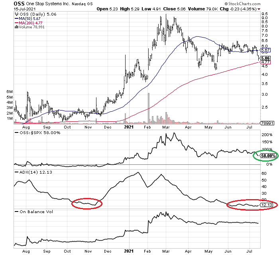Click the 'Jul' label below On Balance Vol panel
This screenshot has height=255, width=279.
tap(250, 251)
